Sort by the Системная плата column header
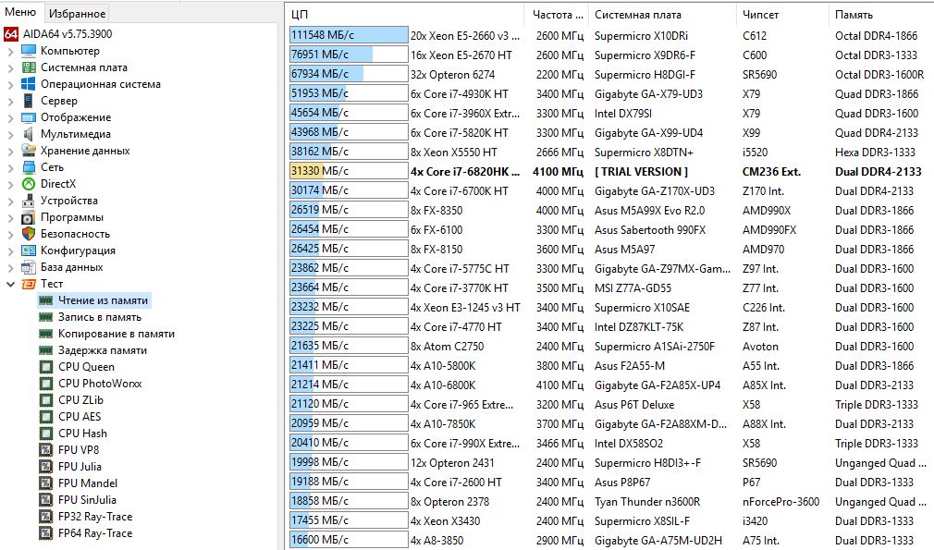The width and height of the screenshot is (934, 550). tap(662, 15)
